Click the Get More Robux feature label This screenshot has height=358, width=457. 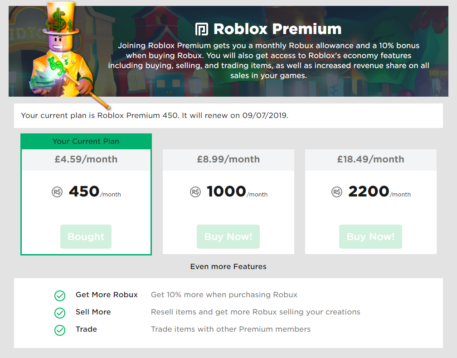point(107,295)
